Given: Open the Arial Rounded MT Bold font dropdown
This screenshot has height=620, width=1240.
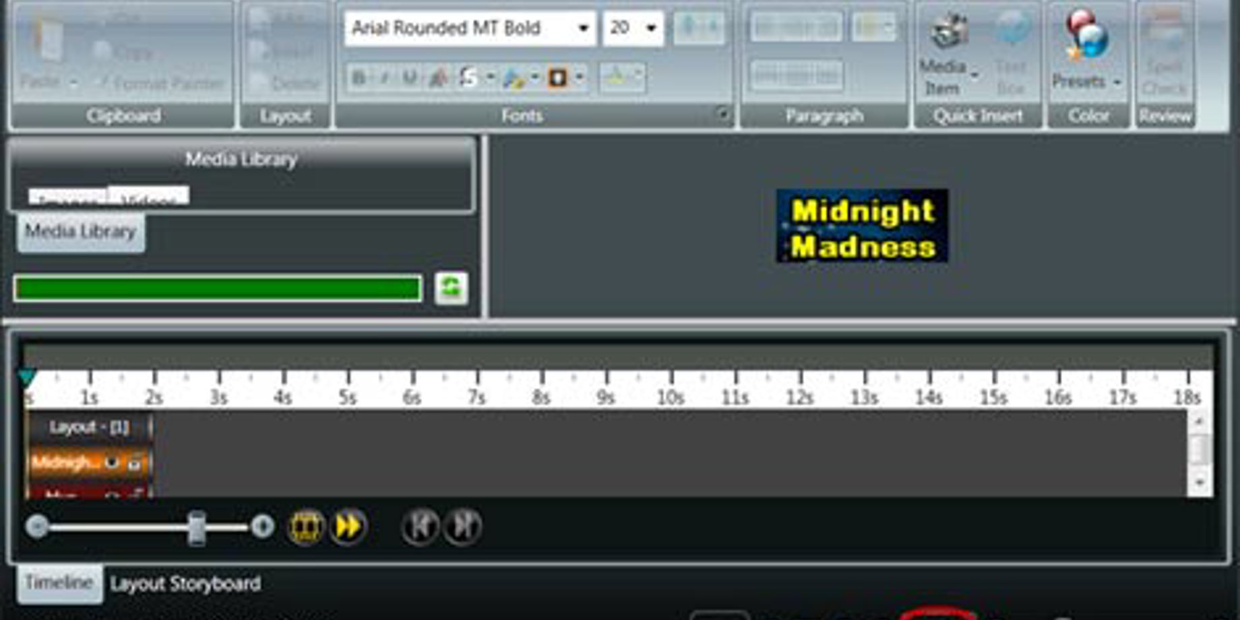Looking at the screenshot, I should pyautogui.click(x=583, y=28).
